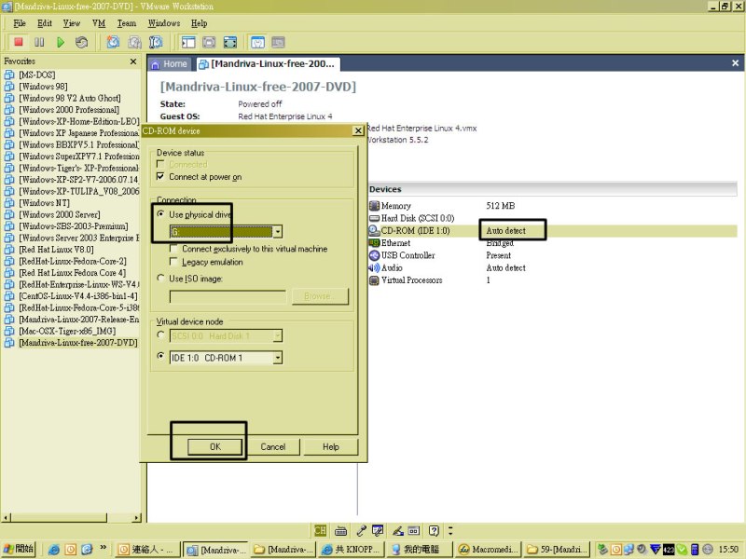This screenshot has width=746, height=559.
Task: Open the Macromedia taskbar item
Action: pos(489,550)
